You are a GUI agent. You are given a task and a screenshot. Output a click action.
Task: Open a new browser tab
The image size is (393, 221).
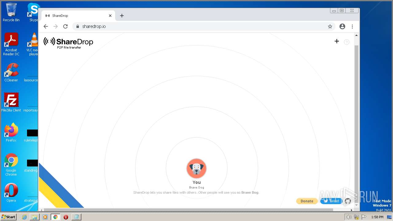(x=122, y=16)
